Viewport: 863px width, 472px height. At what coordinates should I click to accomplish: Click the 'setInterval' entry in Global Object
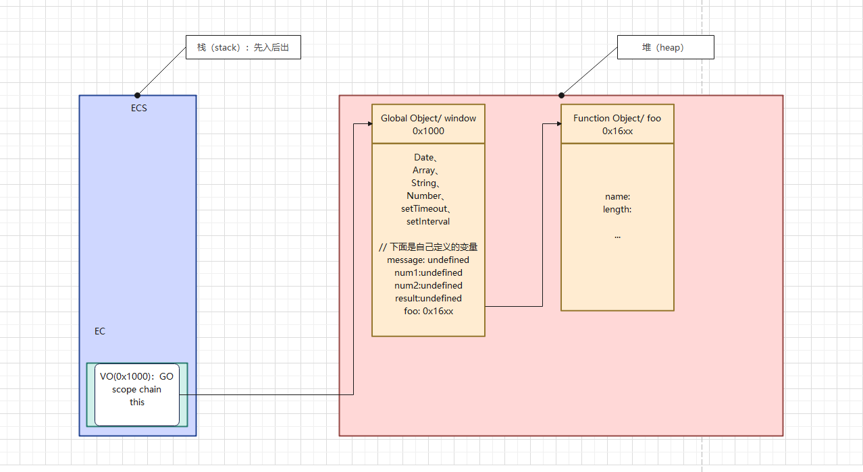pos(428,221)
